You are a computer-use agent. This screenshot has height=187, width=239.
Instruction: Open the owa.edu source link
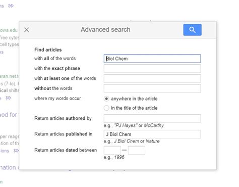(x=9, y=30)
